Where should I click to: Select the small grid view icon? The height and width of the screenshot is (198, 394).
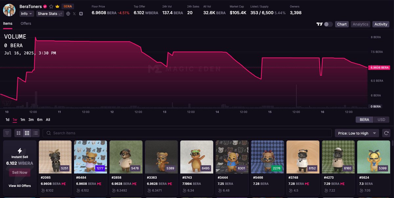coord(27,133)
